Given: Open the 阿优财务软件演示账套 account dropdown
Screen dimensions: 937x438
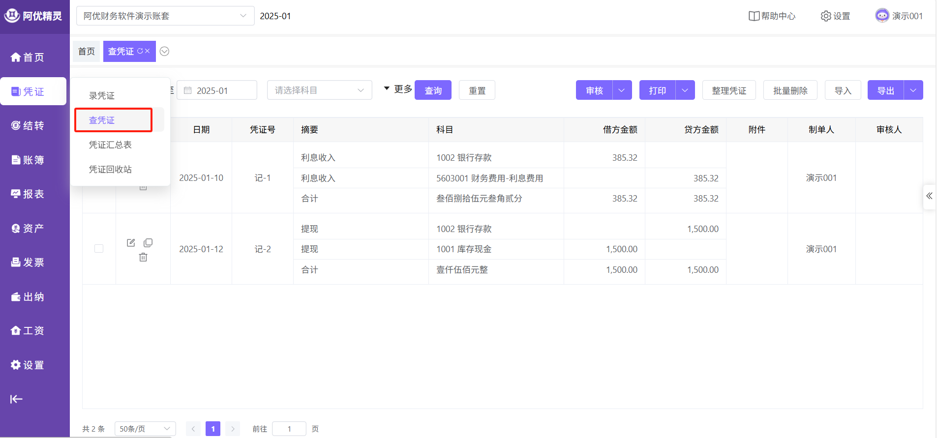Looking at the screenshot, I should [165, 16].
